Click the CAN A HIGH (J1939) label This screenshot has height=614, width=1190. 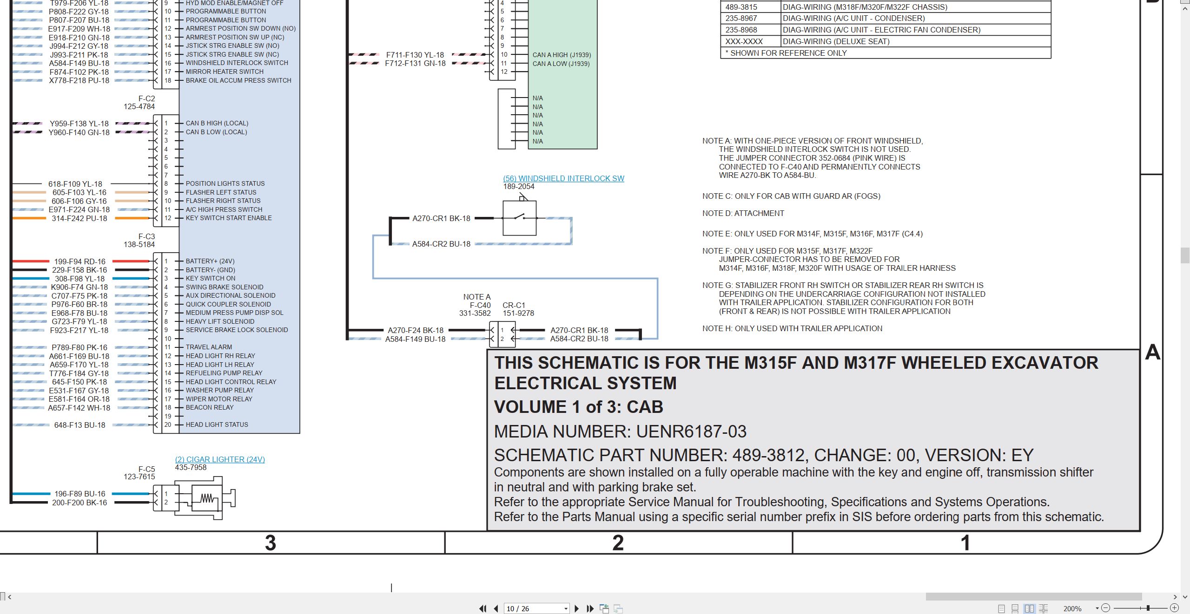point(562,55)
